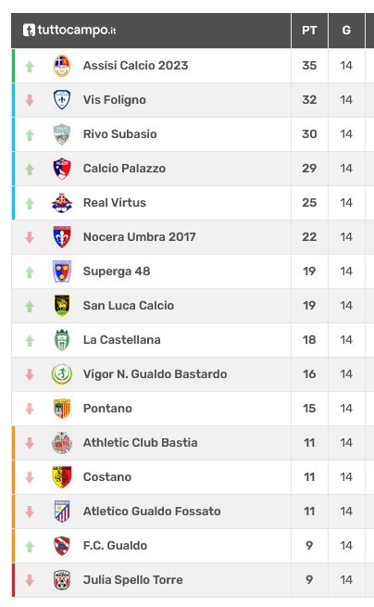
Task: Click the Vis Foligno team crest
Action: (62, 100)
